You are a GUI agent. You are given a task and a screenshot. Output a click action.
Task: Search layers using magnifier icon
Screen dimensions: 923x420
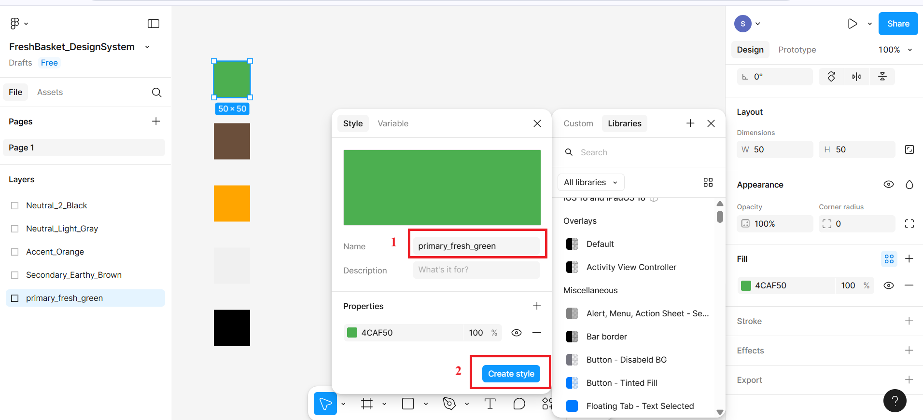coord(156,92)
